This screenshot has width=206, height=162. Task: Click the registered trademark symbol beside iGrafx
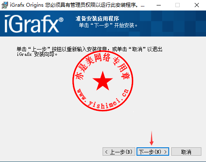[x=61, y=20]
